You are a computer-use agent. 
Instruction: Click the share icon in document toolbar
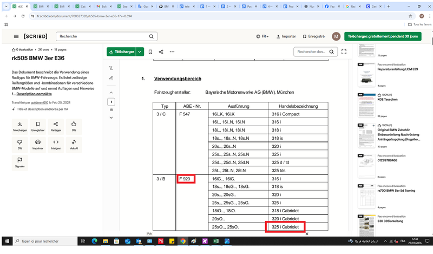tap(161, 51)
